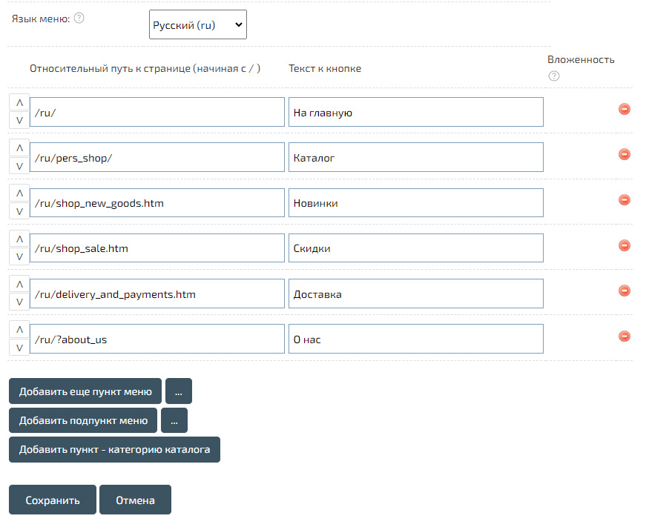Move 'Доставка' row down

click(x=19, y=302)
